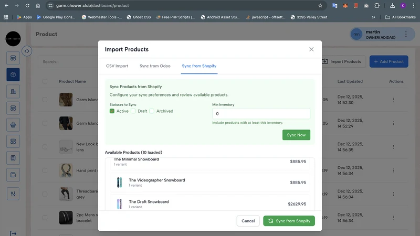Switch to the CSV Import tab
The image size is (420, 236).
pyautogui.click(x=117, y=66)
